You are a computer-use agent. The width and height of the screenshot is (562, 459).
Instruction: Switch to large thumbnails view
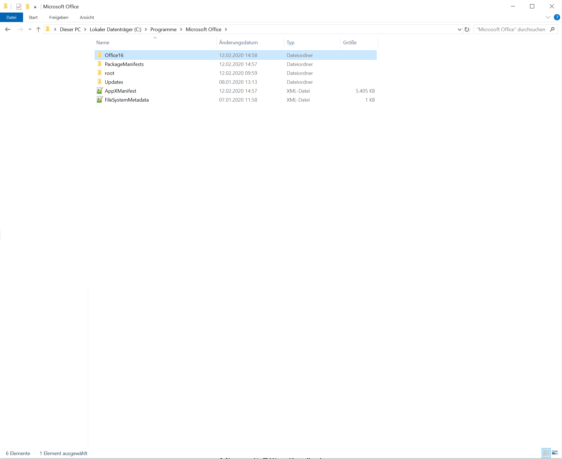(555, 453)
